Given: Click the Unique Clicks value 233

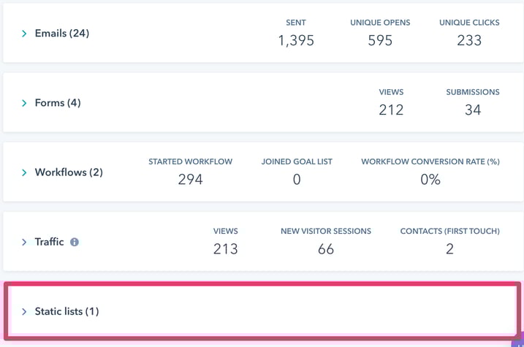Looking at the screenshot, I should point(469,41).
